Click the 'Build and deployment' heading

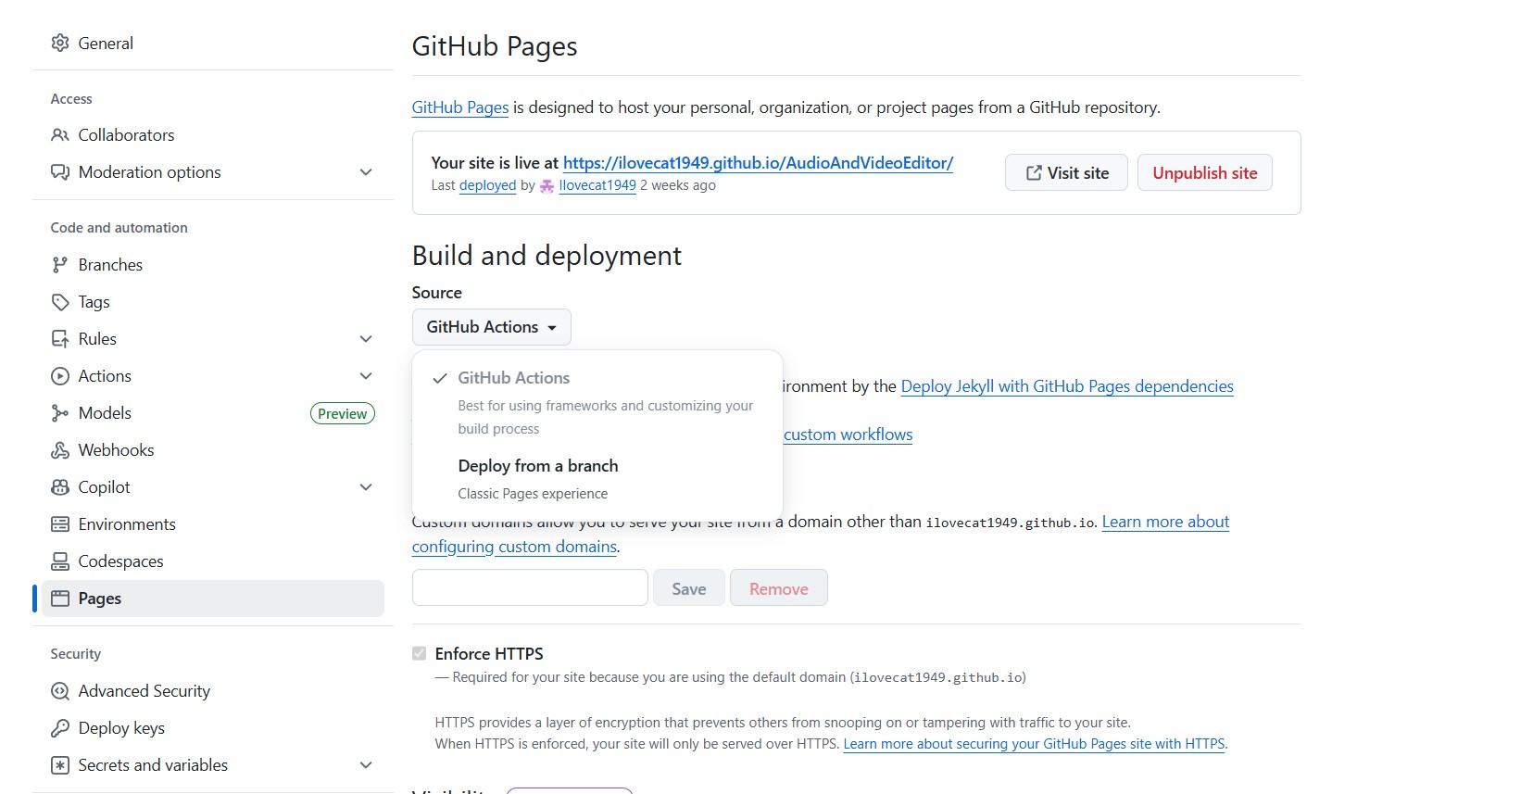pos(547,256)
